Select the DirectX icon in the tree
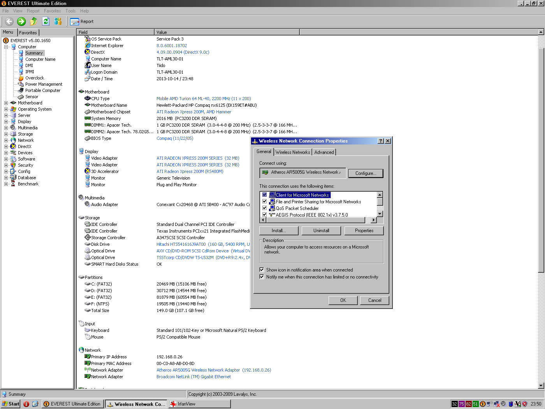The image size is (545, 409). (x=13, y=146)
